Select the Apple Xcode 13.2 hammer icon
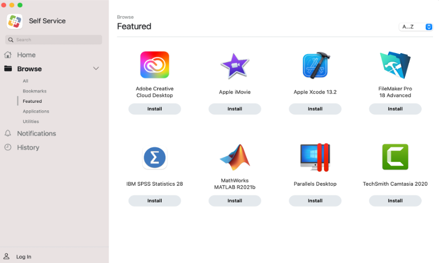Image resolution: width=439 pixels, height=263 pixels. [x=315, y=65]
